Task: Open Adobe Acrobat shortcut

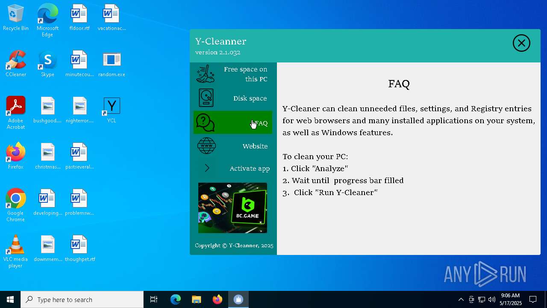Action: [x=16, y=113]
